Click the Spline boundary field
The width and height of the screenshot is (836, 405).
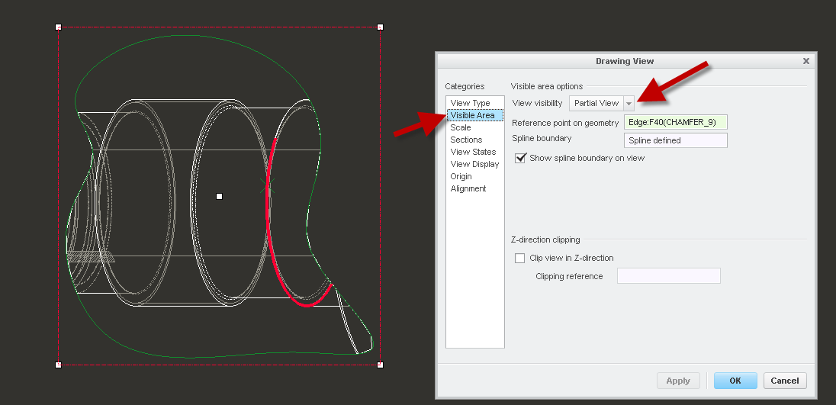[676, 140]
